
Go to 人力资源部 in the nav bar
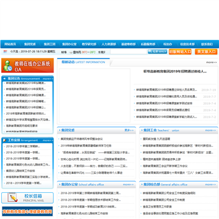click(x=109, y=44)
